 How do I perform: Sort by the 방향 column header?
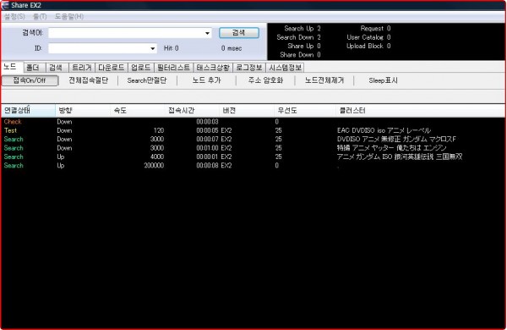coord(83,111)
